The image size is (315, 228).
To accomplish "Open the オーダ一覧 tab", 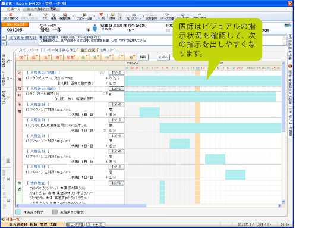I will (x=51, y=50).
